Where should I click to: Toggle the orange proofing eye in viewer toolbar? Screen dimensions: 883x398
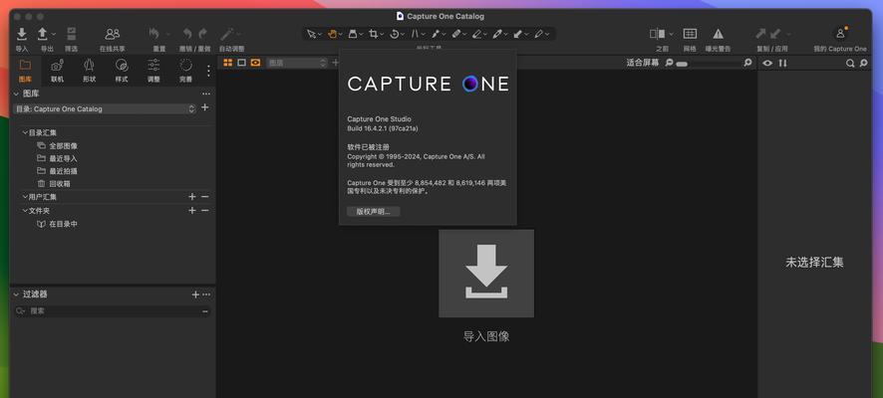point(256,63)
